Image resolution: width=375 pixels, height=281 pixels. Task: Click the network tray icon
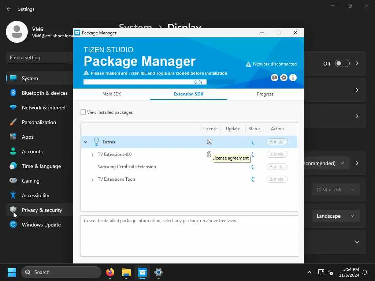pyautogui.click(x=321, y=272)
